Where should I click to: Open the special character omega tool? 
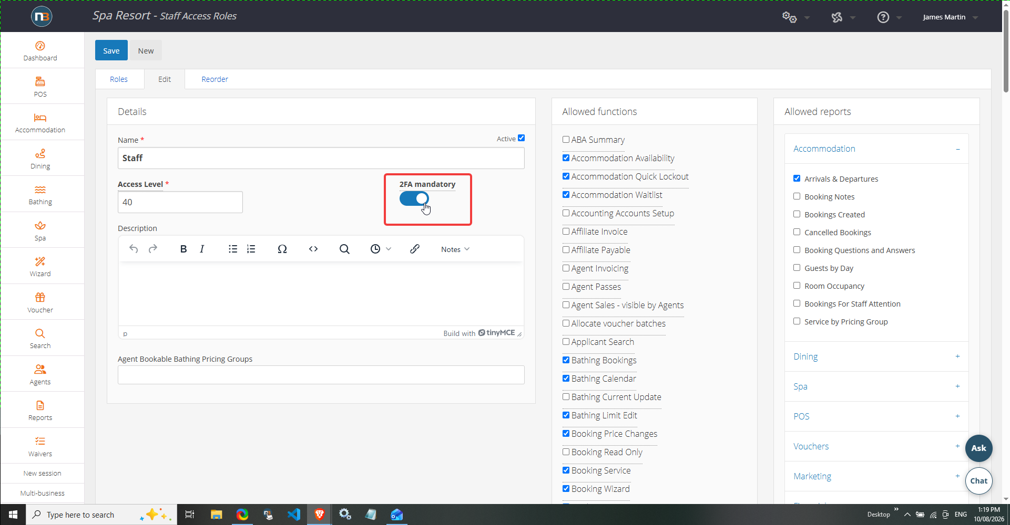click(282, 249)
